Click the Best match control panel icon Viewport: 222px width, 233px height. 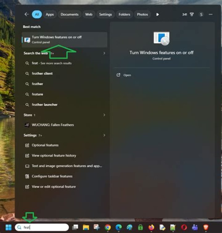[x=27, y=40]
